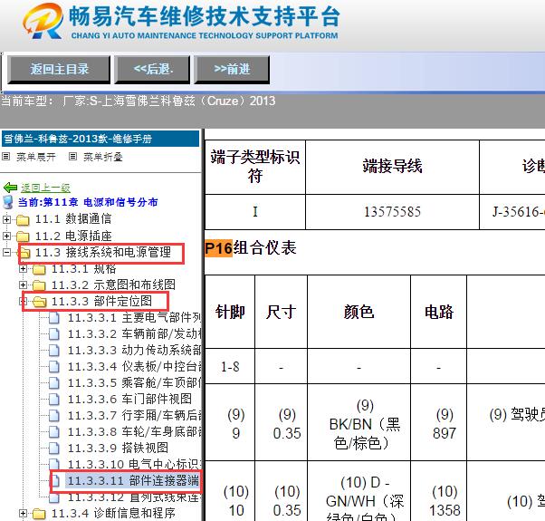Click the 雪佛兰-科鲁兹-2013款-维修手册 title bar
This screenshot has width=545, height=521.
pos(100,139)
